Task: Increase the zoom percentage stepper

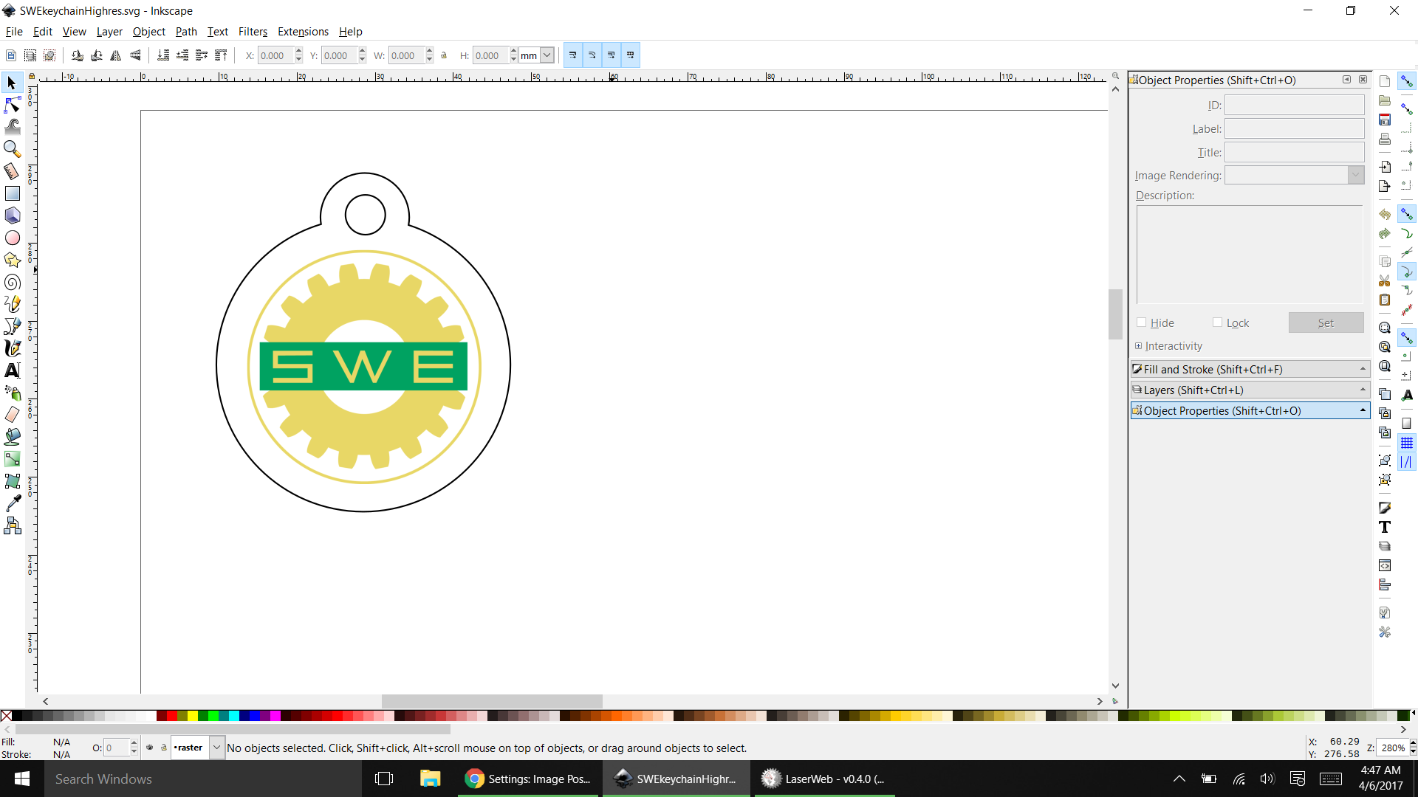Action: [x=1413, y=743]
